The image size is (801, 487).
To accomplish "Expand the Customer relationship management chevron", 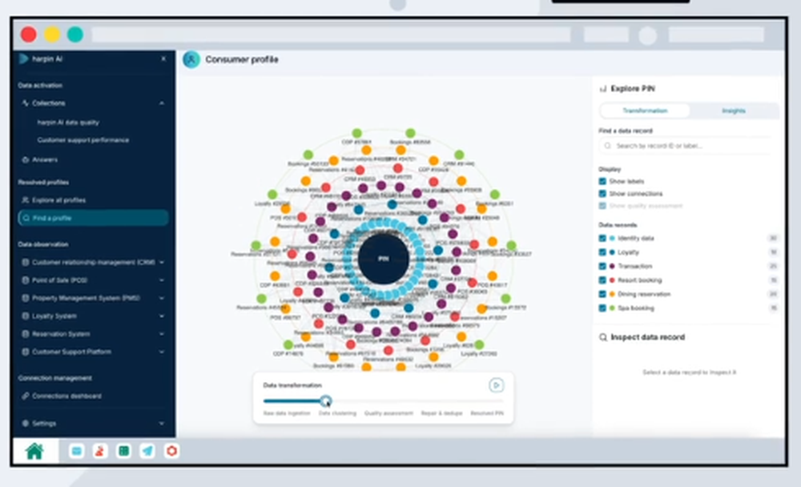I will coord(162,262).
